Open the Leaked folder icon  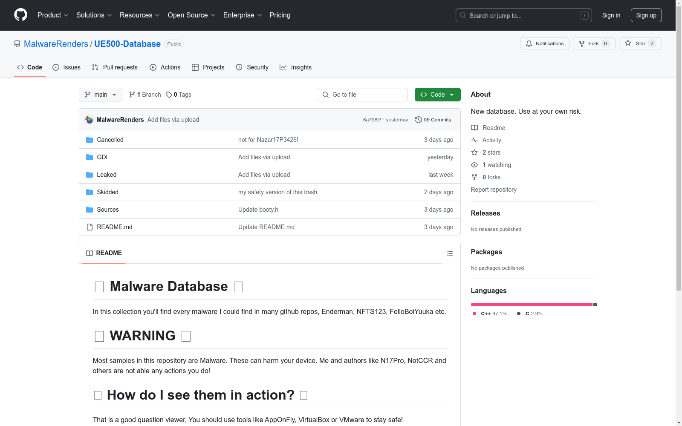[x=90, y=175]
